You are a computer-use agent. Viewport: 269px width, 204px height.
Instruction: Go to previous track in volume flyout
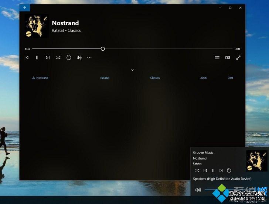[x=205, y=170]
